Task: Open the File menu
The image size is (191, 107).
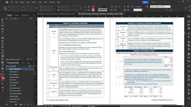Action: (x=12, y=2)
